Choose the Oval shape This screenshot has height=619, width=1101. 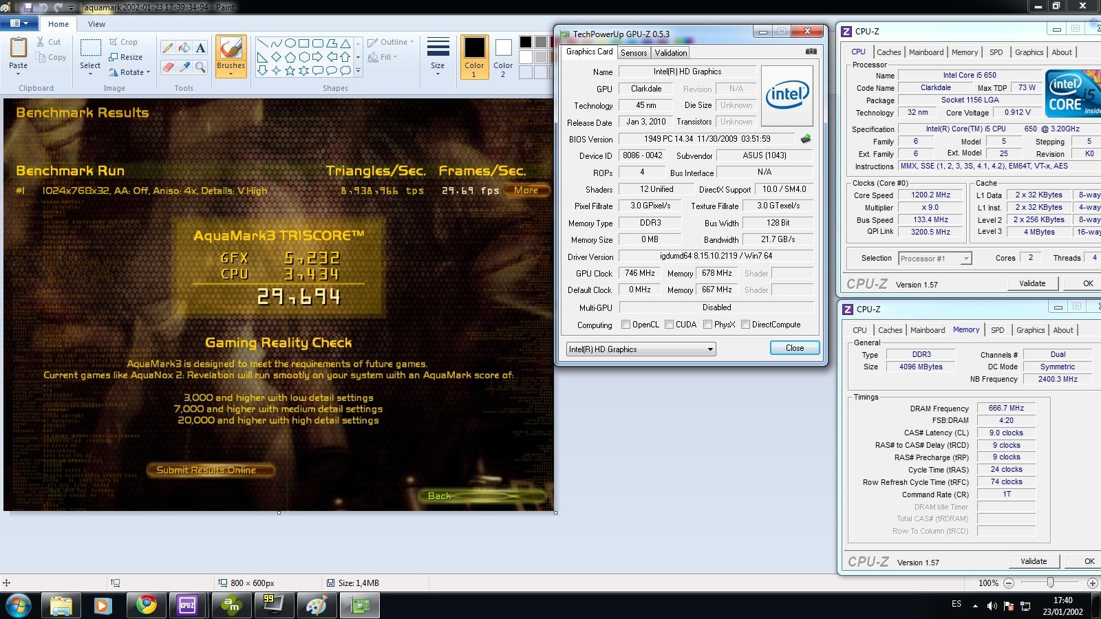click(290, 43)
